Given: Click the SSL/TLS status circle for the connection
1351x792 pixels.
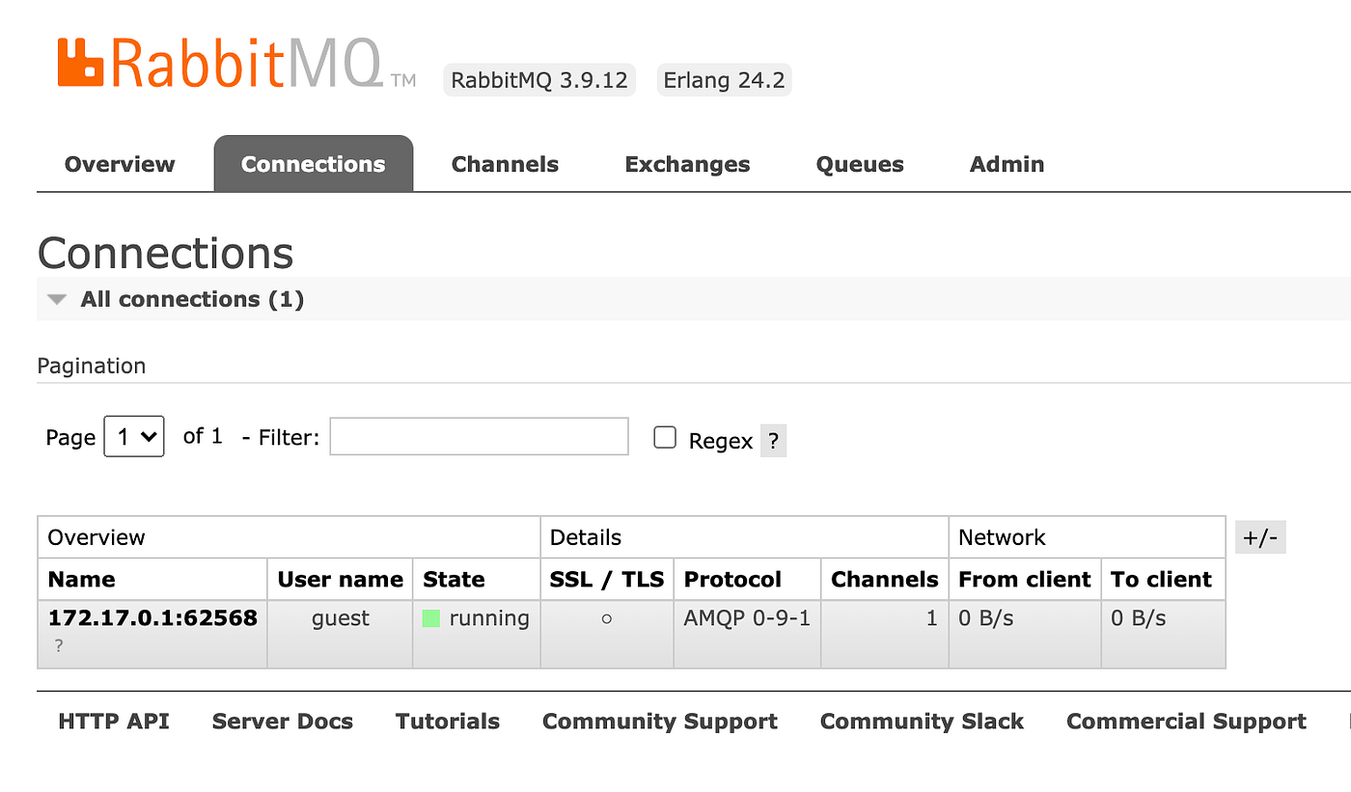Looking at the screenshot, I should coord(606,619).
